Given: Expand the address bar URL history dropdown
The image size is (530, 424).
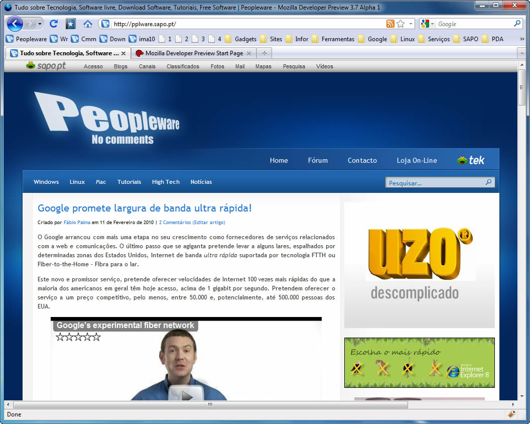Looking at the screenshot, I should [x=411, y=24].
